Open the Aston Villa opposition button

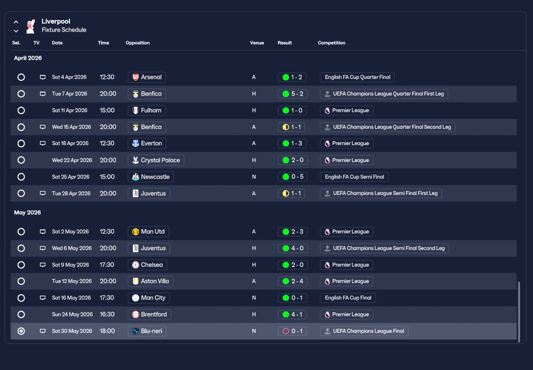(150, 281)
